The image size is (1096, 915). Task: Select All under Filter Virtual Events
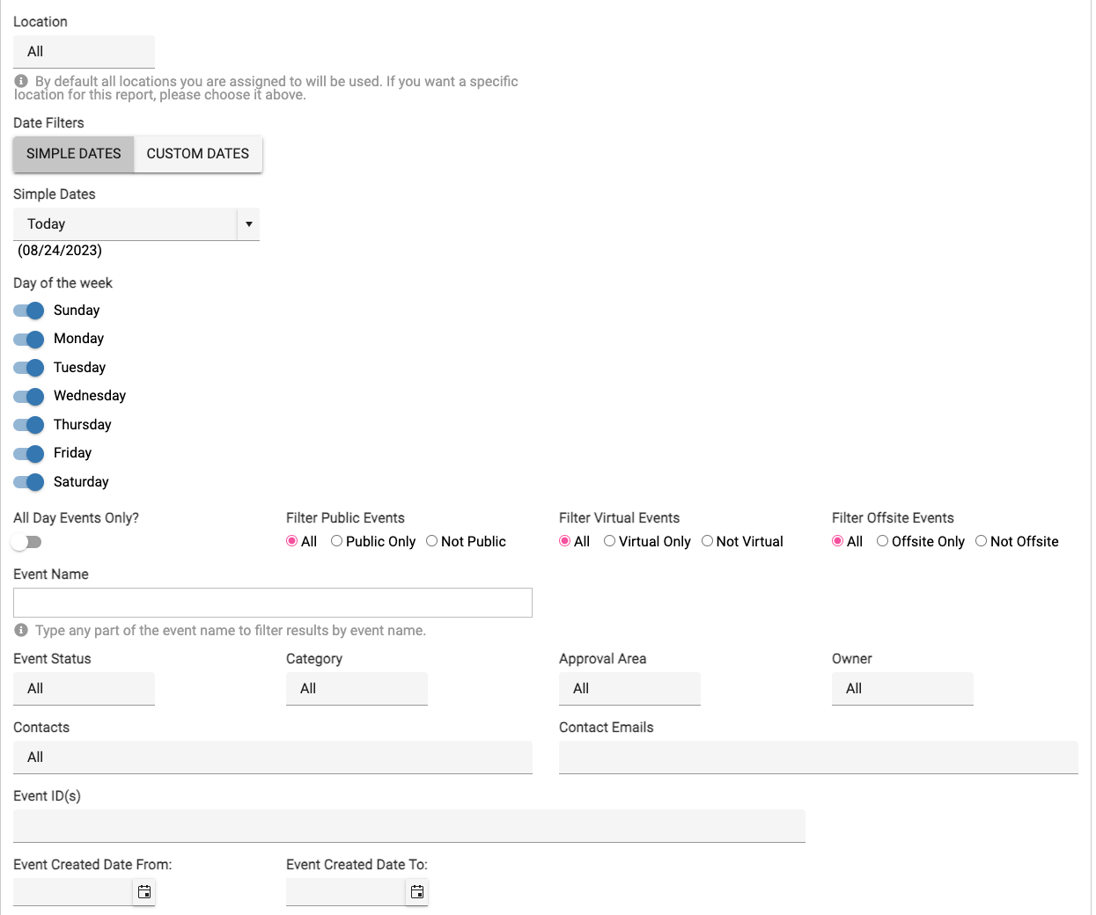pos(565,541)
